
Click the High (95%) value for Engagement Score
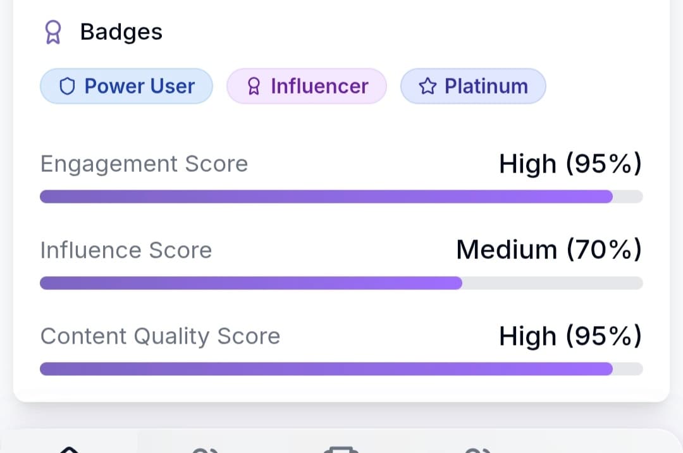click(570, 164)
